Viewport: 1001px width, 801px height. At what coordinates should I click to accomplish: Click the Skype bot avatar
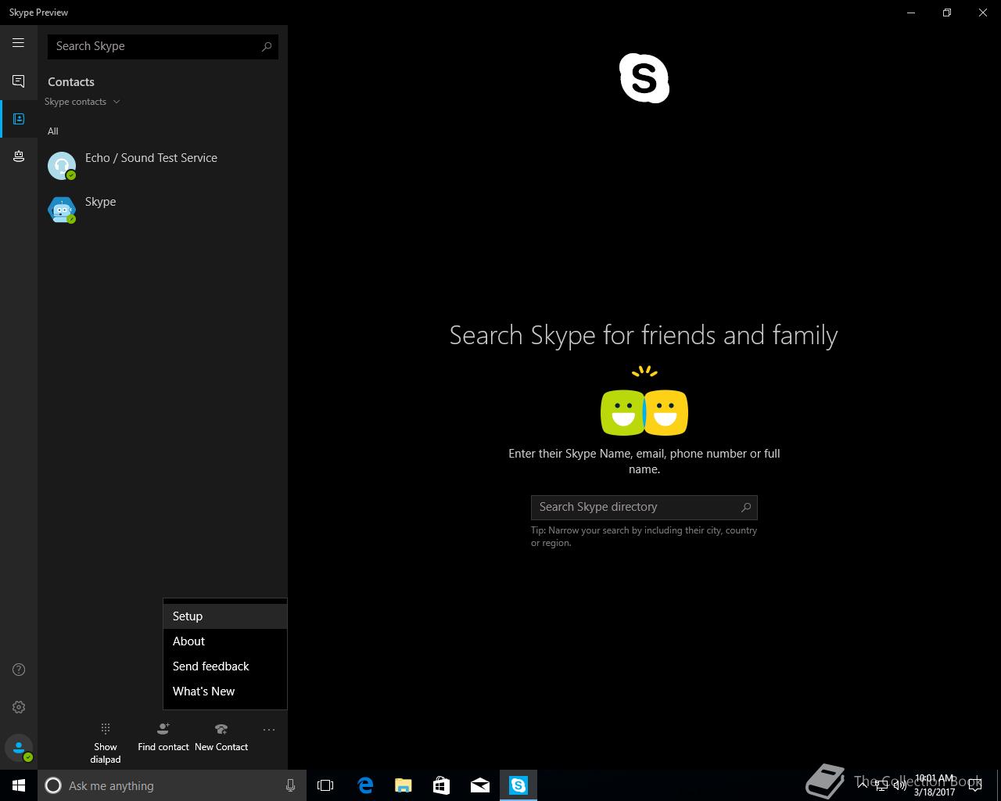62,210
